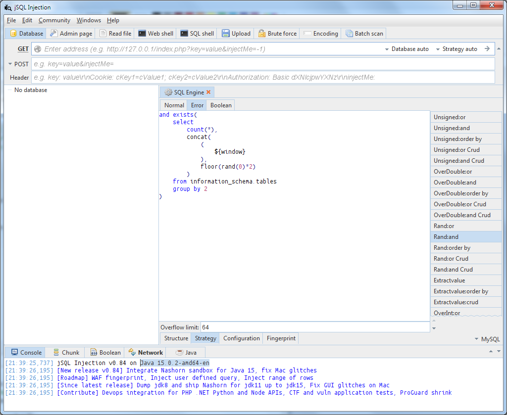The image size is (507, 415).
Task: Click the POST data input field
Action: tap(263, 64)
